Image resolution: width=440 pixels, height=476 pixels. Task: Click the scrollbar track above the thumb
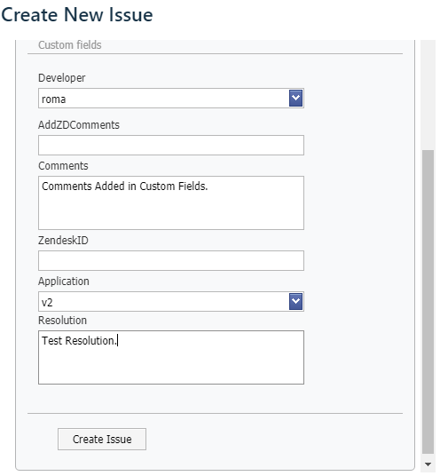(x=428, y=95)
